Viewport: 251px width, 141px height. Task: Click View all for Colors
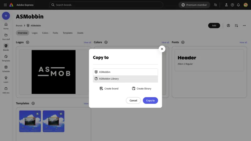point(165,42)
